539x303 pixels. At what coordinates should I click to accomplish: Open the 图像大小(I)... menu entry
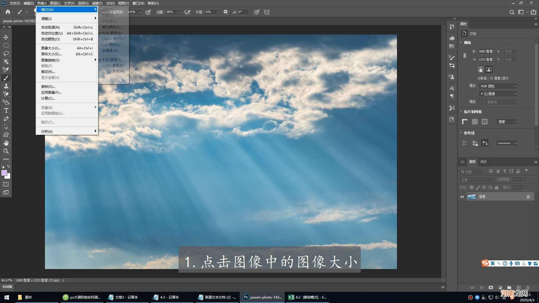67,48
